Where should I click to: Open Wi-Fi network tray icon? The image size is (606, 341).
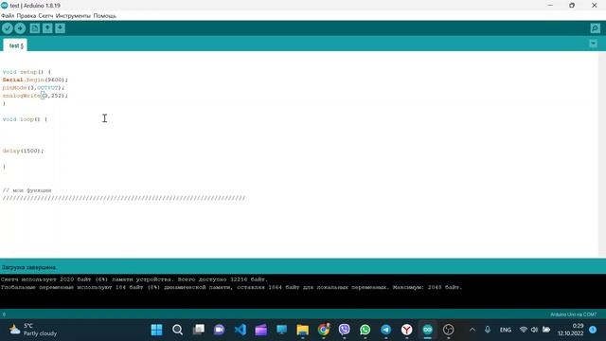click(524, 330)
